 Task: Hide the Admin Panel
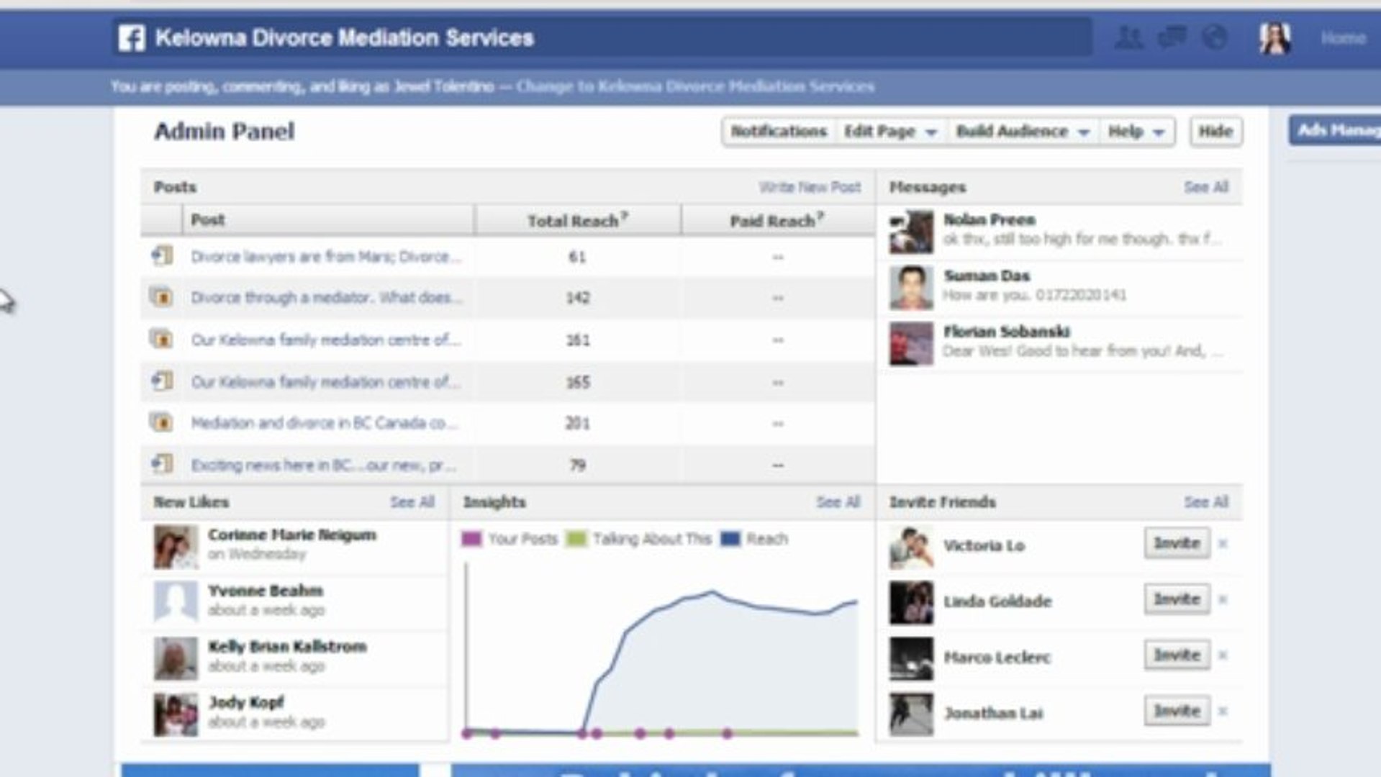point(1215,131)
